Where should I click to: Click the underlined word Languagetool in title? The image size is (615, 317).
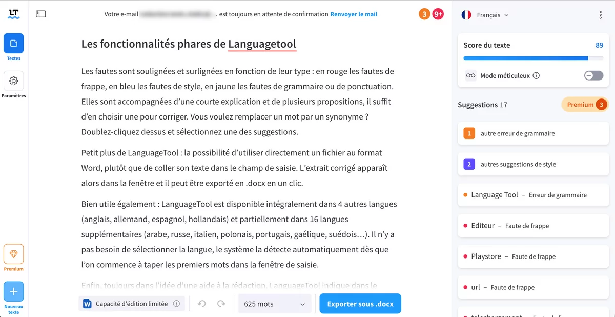click(262, 45)
